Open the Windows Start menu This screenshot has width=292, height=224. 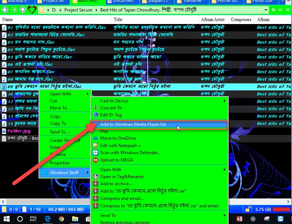pos(7,219)
